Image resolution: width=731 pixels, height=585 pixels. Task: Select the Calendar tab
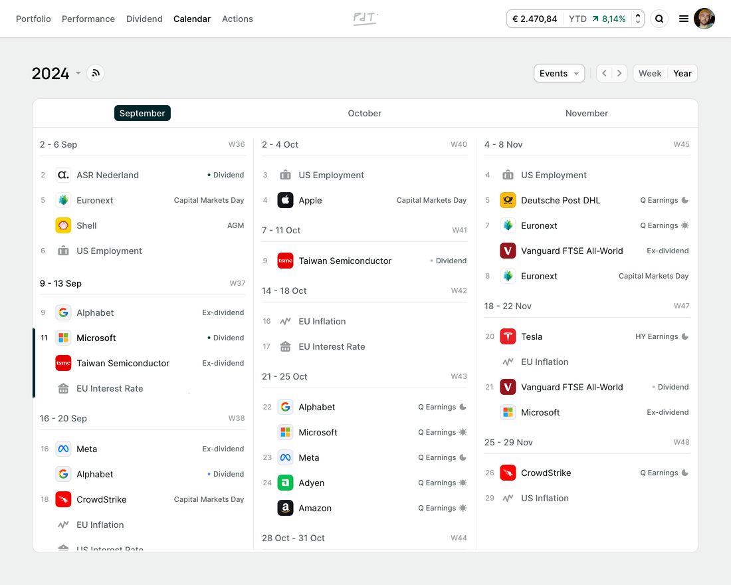tap(191, 19)
